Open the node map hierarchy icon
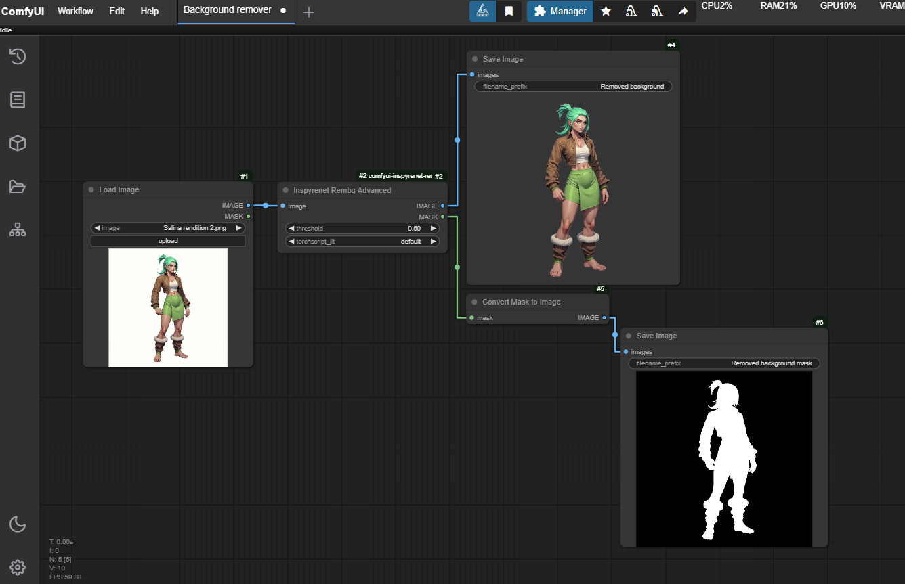905x584 pixels. (x=18, y=230)
